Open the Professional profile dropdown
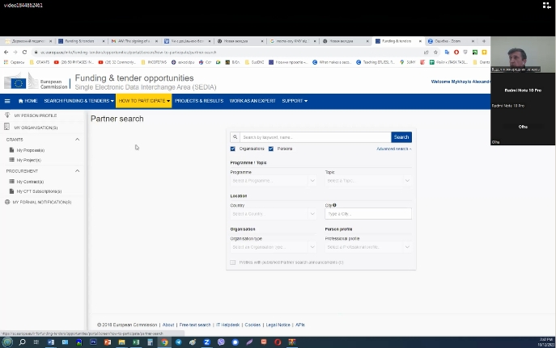This screenshot has height=348, width=556. coord(368,247)
